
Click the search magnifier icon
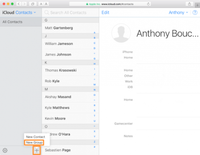click(47, 12)
